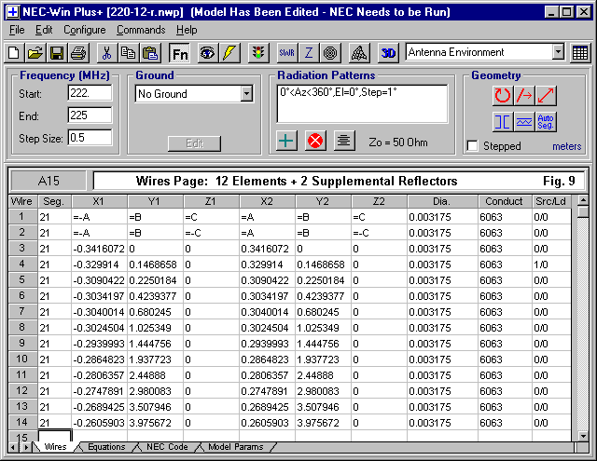597x461 pixels.
Task: Click the Auto Seg. geometry icon
Action: coord(547,121)
